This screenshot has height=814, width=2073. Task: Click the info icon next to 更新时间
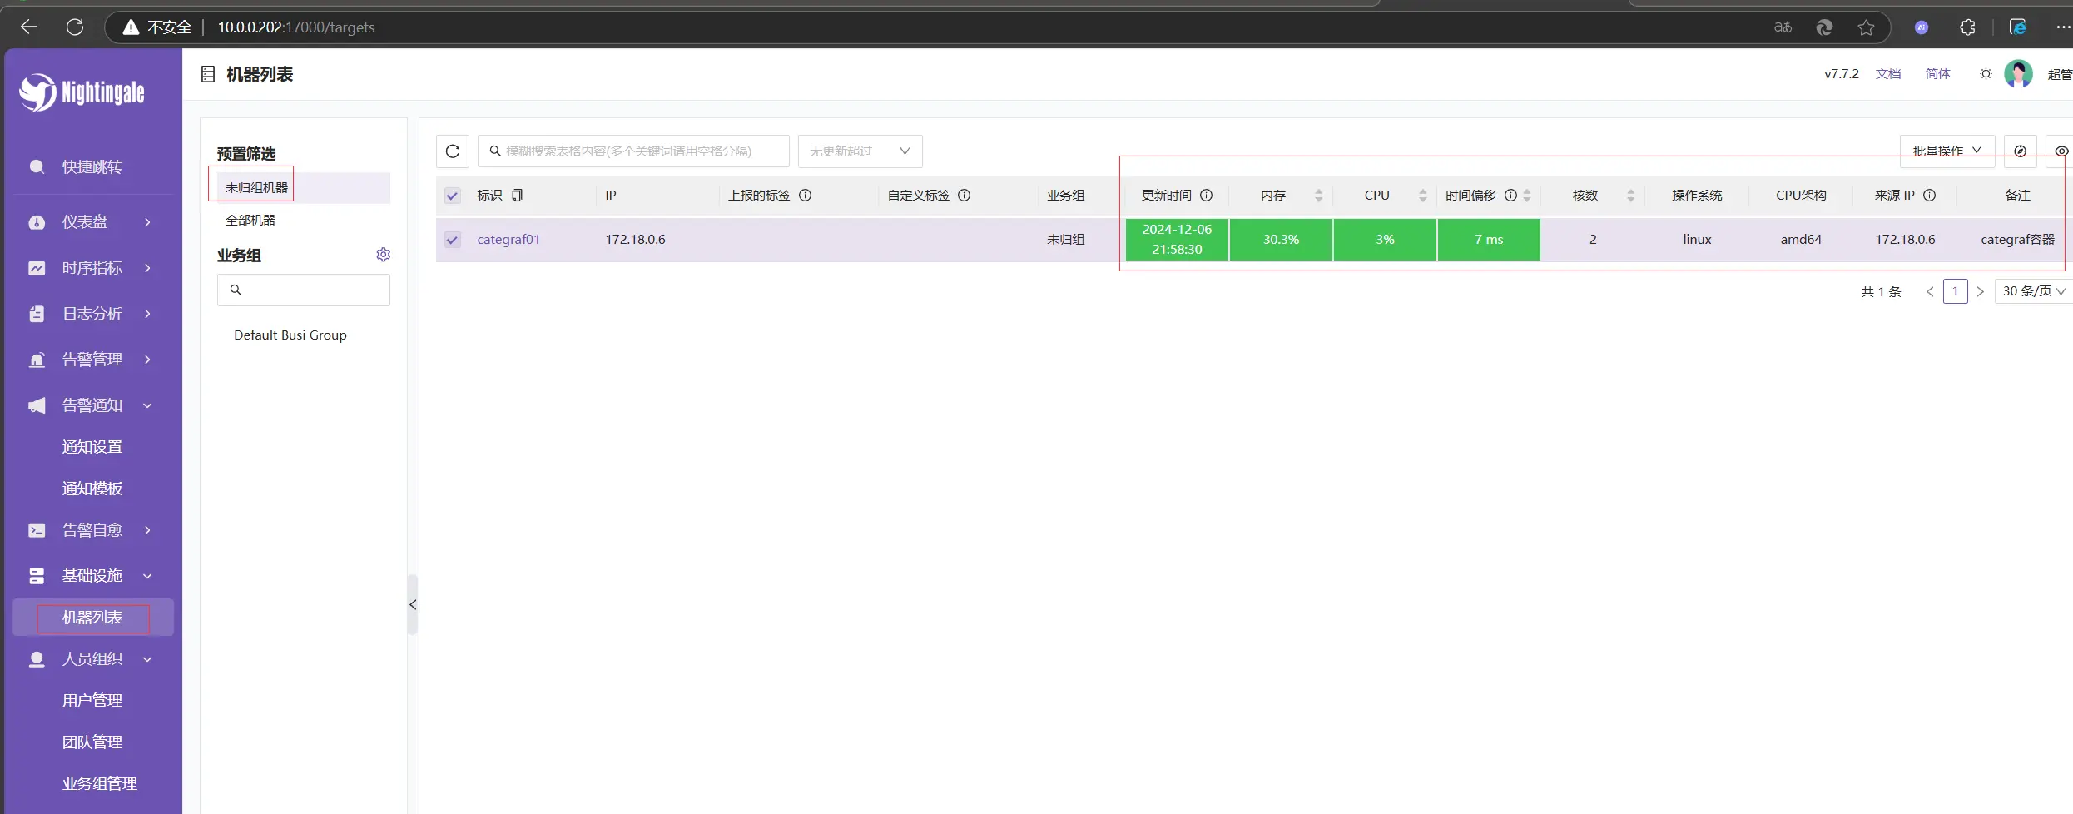1206,196
